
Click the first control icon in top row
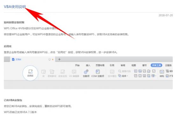136,71
